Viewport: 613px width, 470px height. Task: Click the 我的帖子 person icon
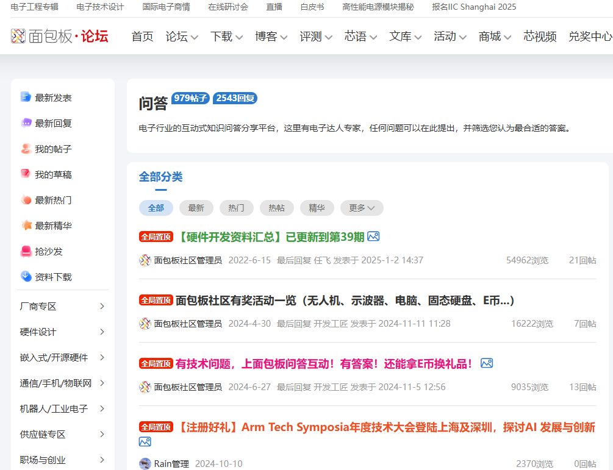[x=26, y=149]
